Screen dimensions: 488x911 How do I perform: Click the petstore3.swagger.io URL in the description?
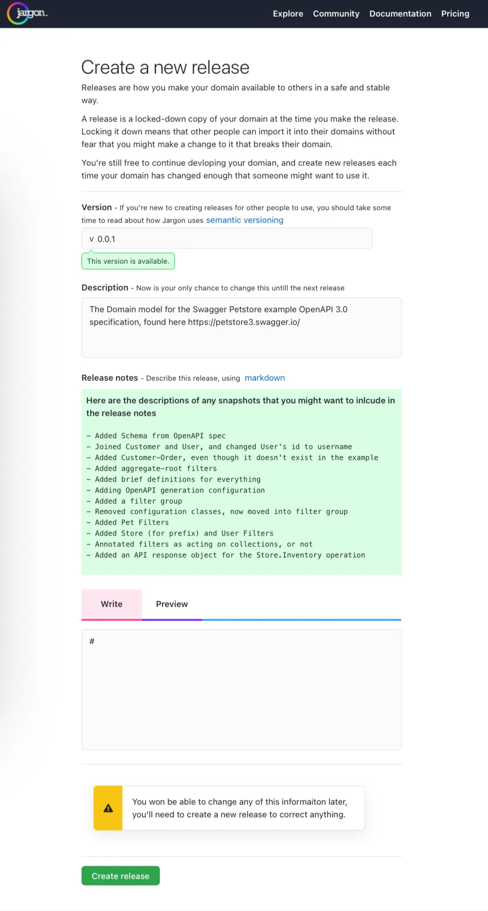pyautogui.click(x=244, y=322)
